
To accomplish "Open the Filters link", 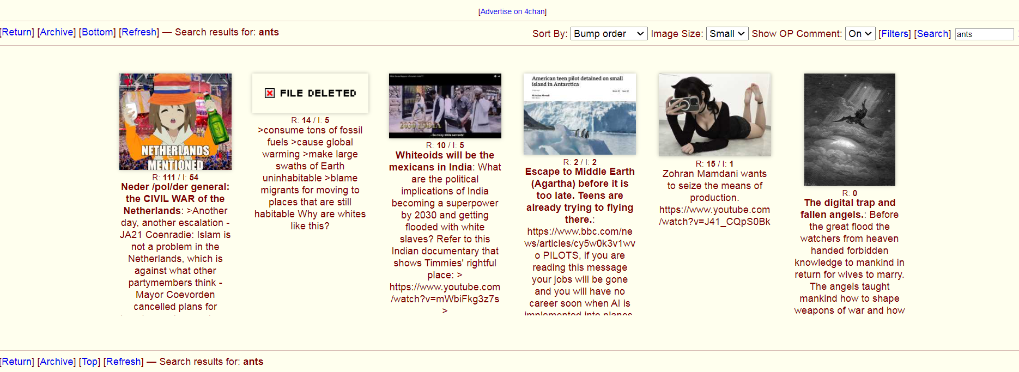I will [895, 34].
